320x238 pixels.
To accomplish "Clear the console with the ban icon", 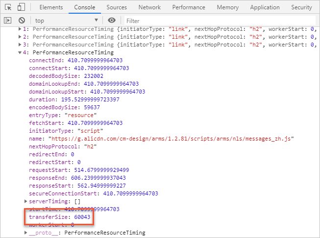I will pyautogui.click(x=22, y=21).
